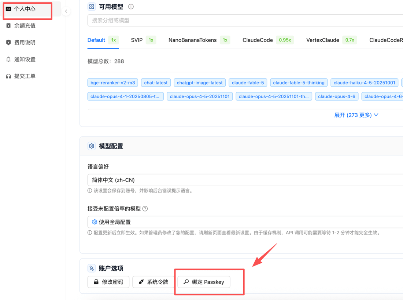Click the 费用说明 shield icon
This screenshot has height=300, width=403.
click(8, 43)
